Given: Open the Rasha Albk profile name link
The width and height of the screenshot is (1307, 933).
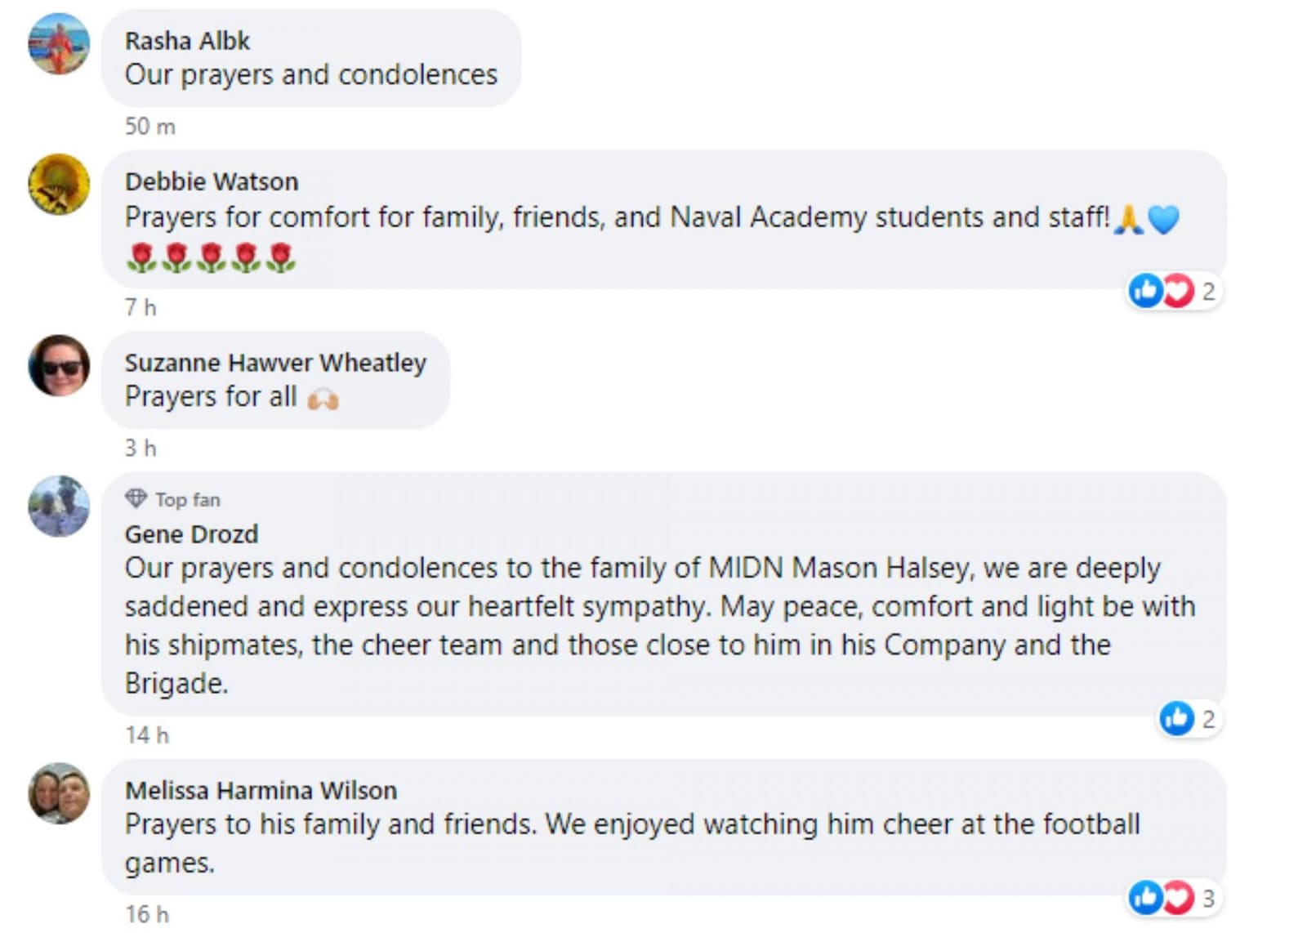Looking at the screenshot, I should point(187,41).
